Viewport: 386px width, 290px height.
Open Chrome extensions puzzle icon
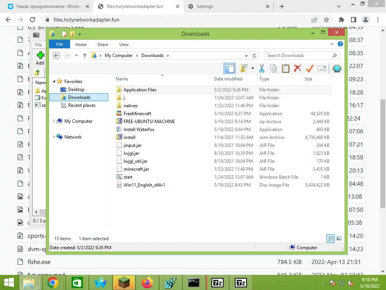click(341, 20)
